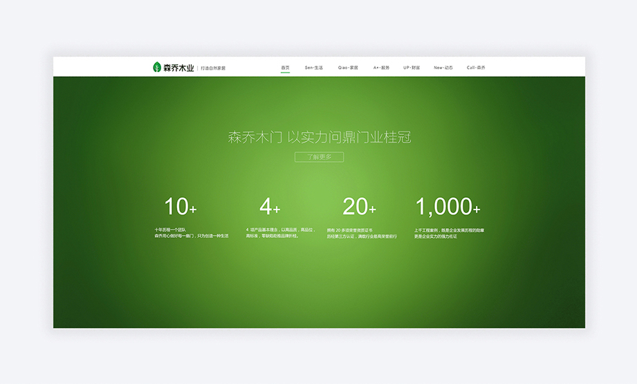Open the Qiao·家居 navigation item

point(348,68)
